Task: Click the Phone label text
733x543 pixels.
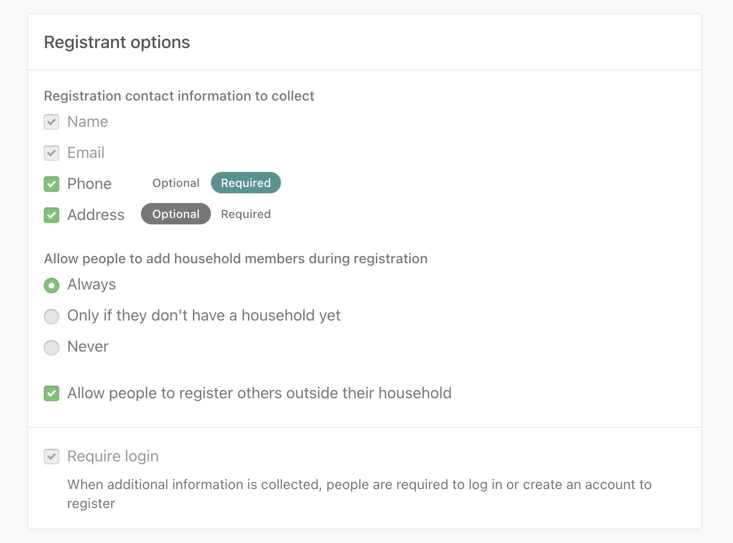Action: point(89,184)
